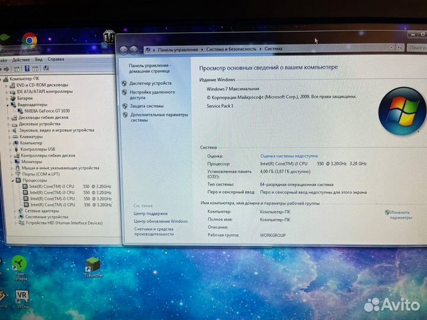
Task: Launch TLauncher desktop shortcut
Action: pos(93,267)
